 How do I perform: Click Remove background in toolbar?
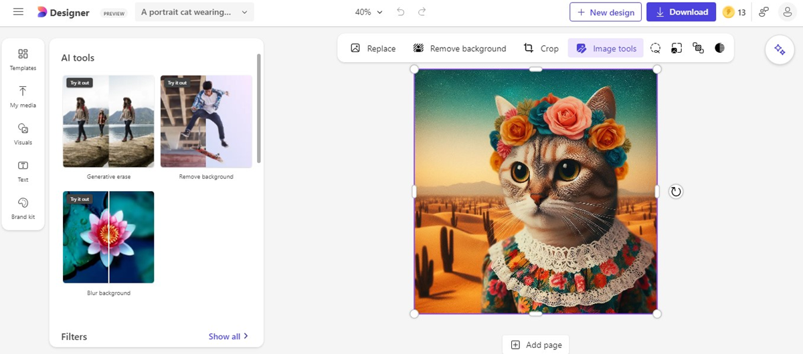tap(460, 48)
